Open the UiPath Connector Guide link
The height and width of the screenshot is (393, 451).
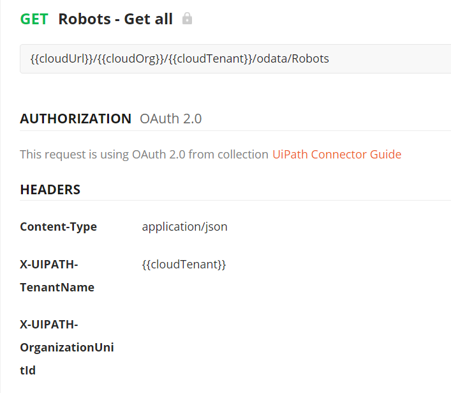pyautogui.click(x=337, y=154)
